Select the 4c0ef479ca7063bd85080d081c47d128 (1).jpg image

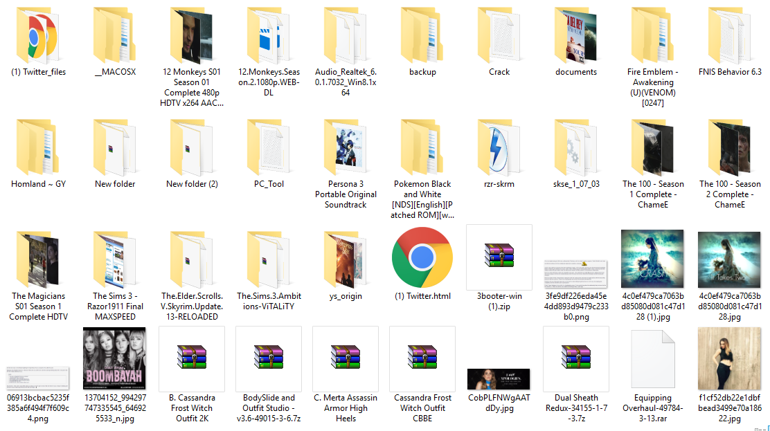pyautogui.click(x=652, y=259)
